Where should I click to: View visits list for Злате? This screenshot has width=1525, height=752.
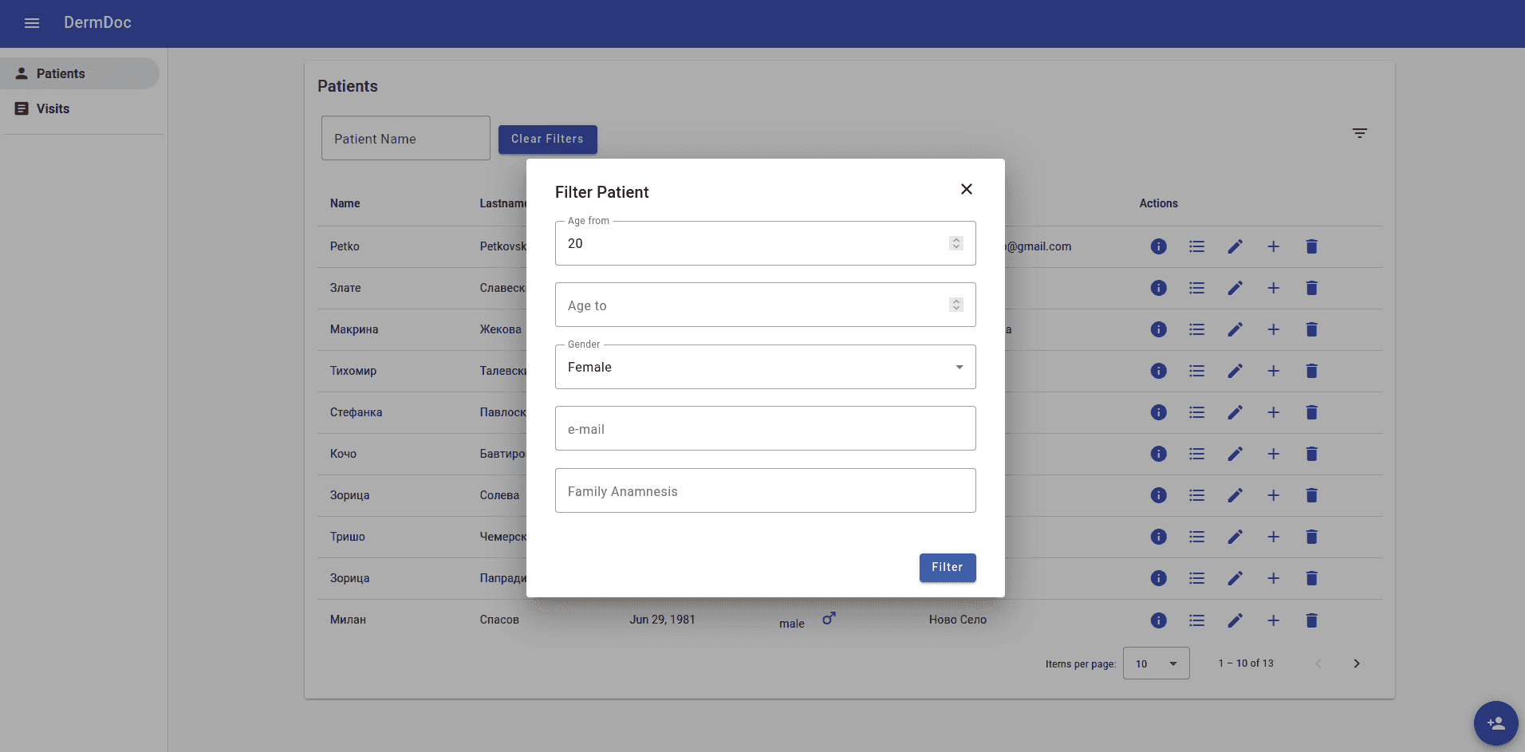1196,288
